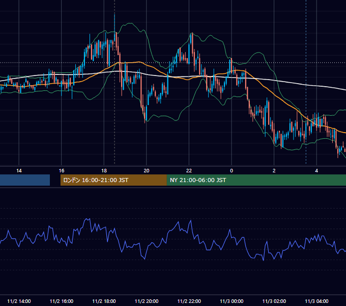
Task: Click the 11/3 04:00 date label
Action: pos(316,301)
